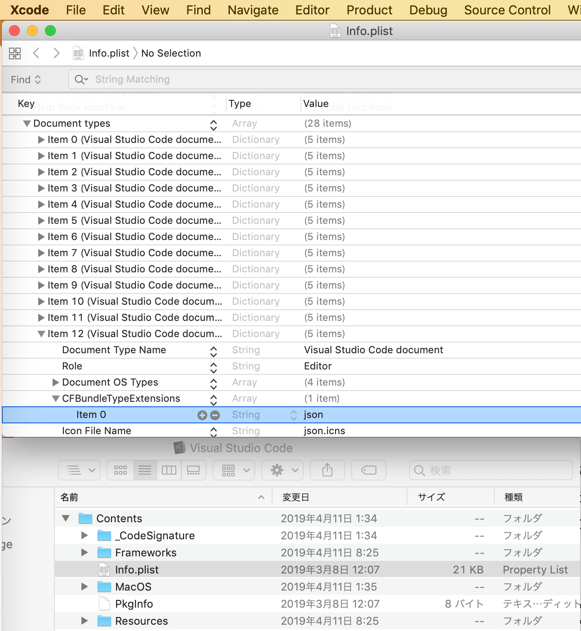Open type popup for Item 0 String
Image resolution: width=581 pixels, height=631 pixels.
tap(294, 415)
